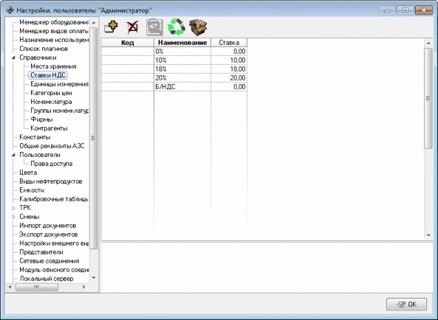Image resolution: width=438 pixels, height=320 pixels.
Task: Select Контрагенты in the tree
Action: [x=49, y=128]
